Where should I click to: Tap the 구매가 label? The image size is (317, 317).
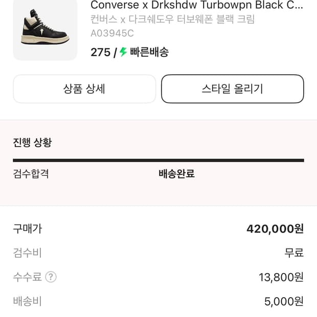[27, 229]
